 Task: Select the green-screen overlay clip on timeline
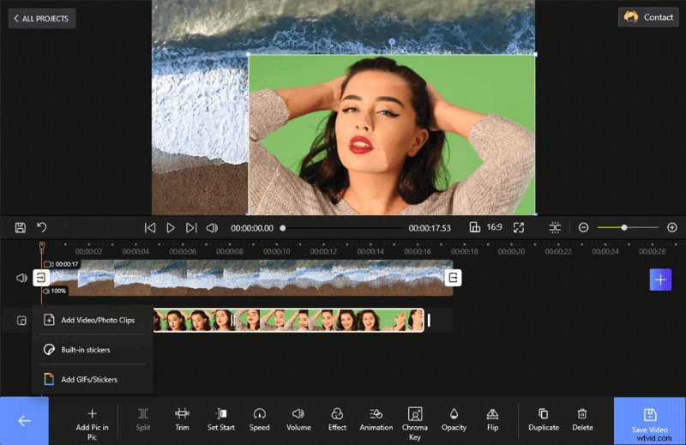(x=288, y=320)
